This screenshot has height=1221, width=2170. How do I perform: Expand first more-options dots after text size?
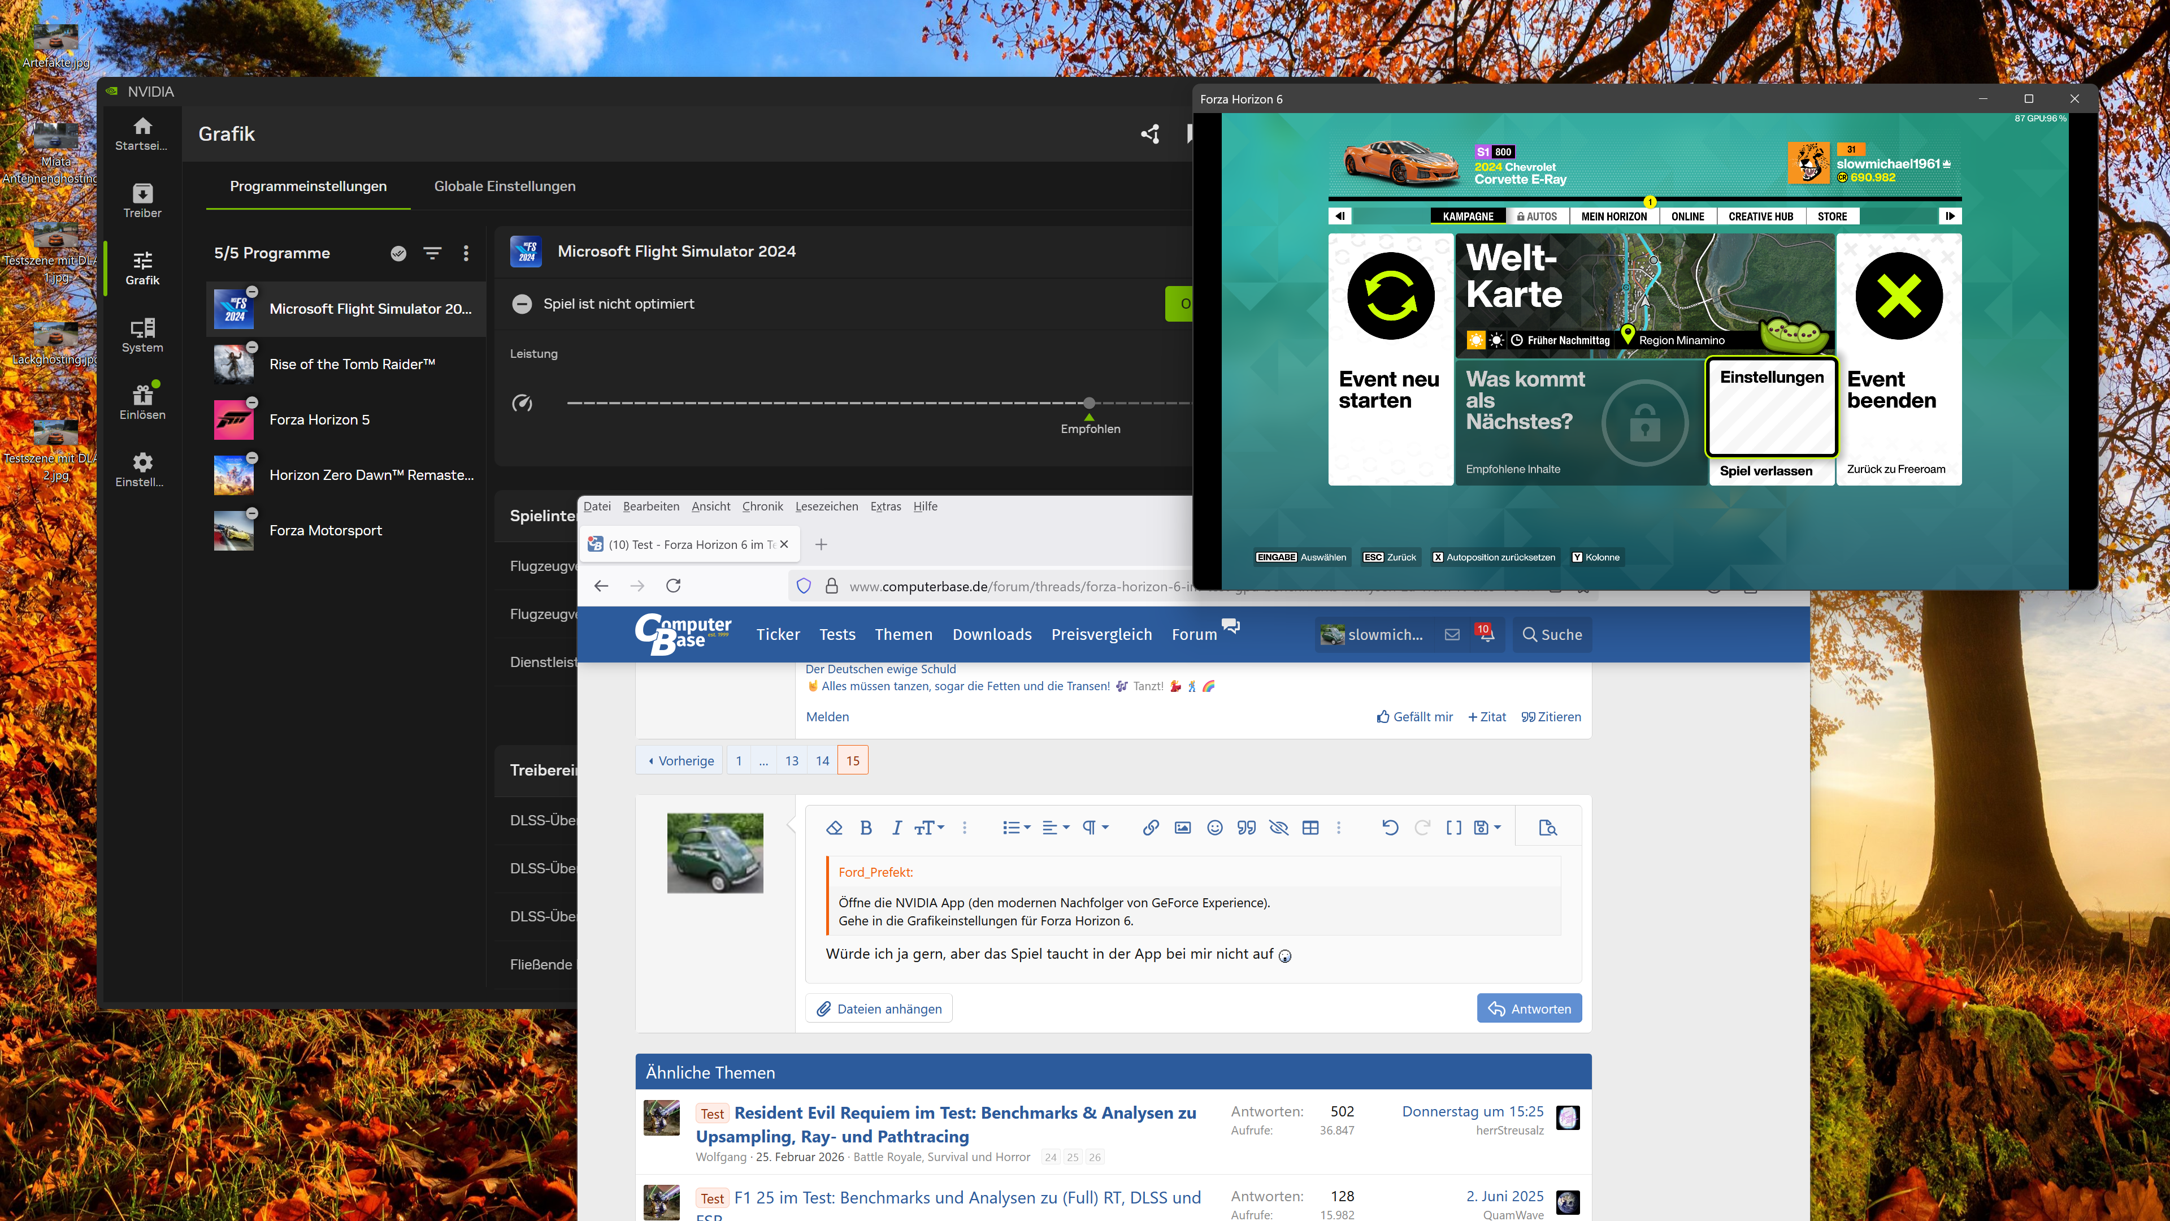965,828
